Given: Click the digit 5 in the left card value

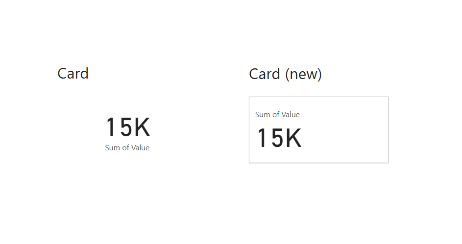Looking at the screenshot, I should 126,127.
